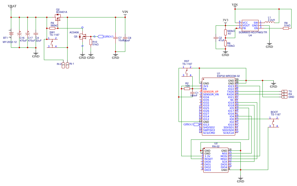
Task: Click the VBAT power label
Action: (12, 6)
